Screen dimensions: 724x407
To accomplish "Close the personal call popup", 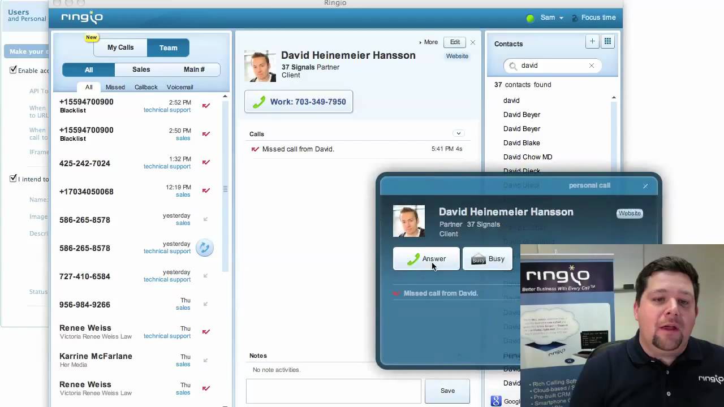I will click(645, 186).
